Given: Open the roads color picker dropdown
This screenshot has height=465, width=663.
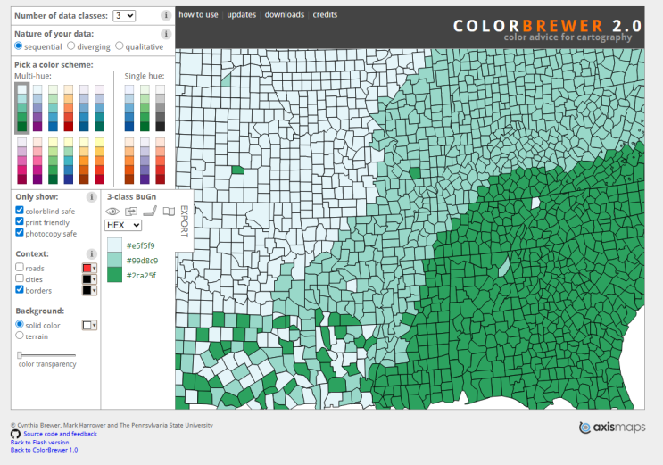Looking at the screenshot, I should pos(89,268).
